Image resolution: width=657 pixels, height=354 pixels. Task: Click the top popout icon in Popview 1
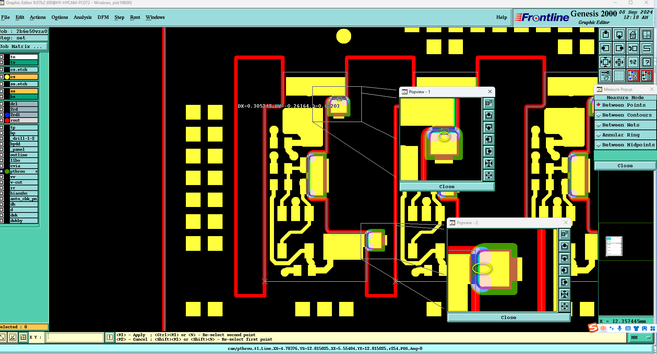[x=489, y=103]
